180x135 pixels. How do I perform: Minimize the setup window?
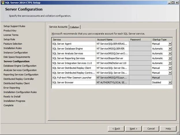tap(169, 3)
